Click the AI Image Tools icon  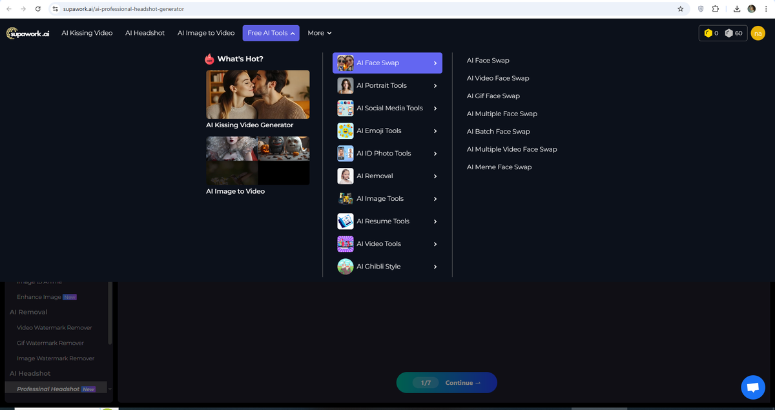(346, 198)
